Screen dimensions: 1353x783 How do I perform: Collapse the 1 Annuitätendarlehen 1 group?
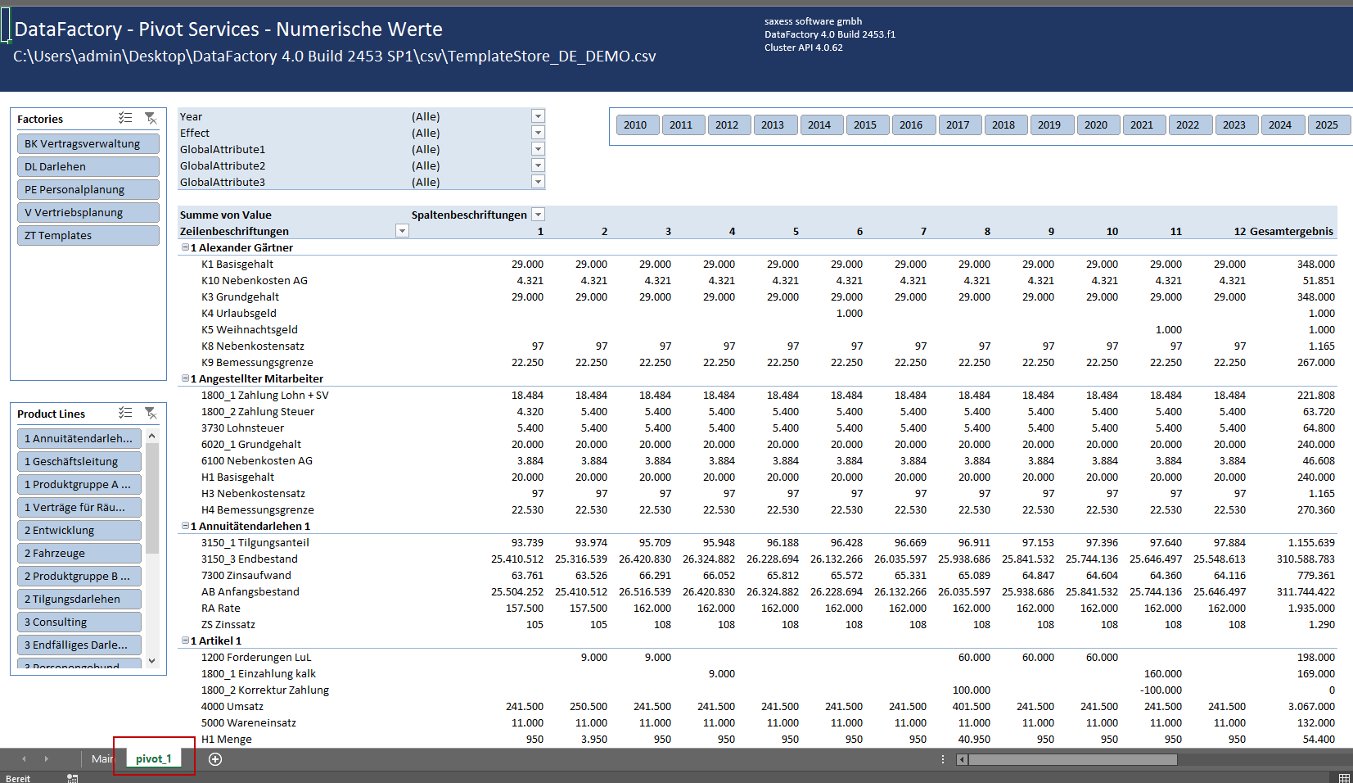click(185, 526)
